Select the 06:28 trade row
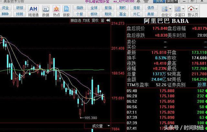The image size is (207, 132). (x=167, y=96)
